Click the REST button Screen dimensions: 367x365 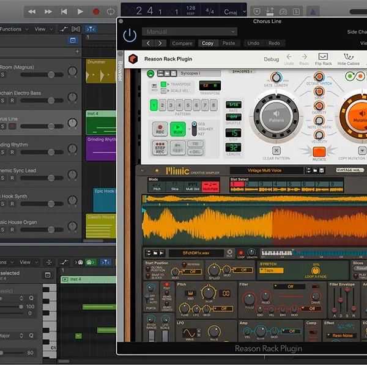click(x=178, y=148)
